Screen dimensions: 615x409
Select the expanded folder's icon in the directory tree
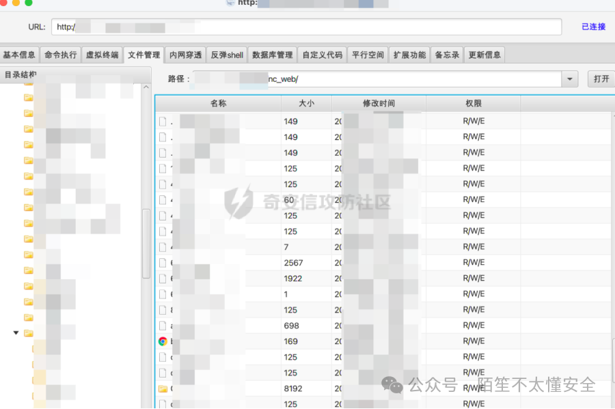pos(29,333)
